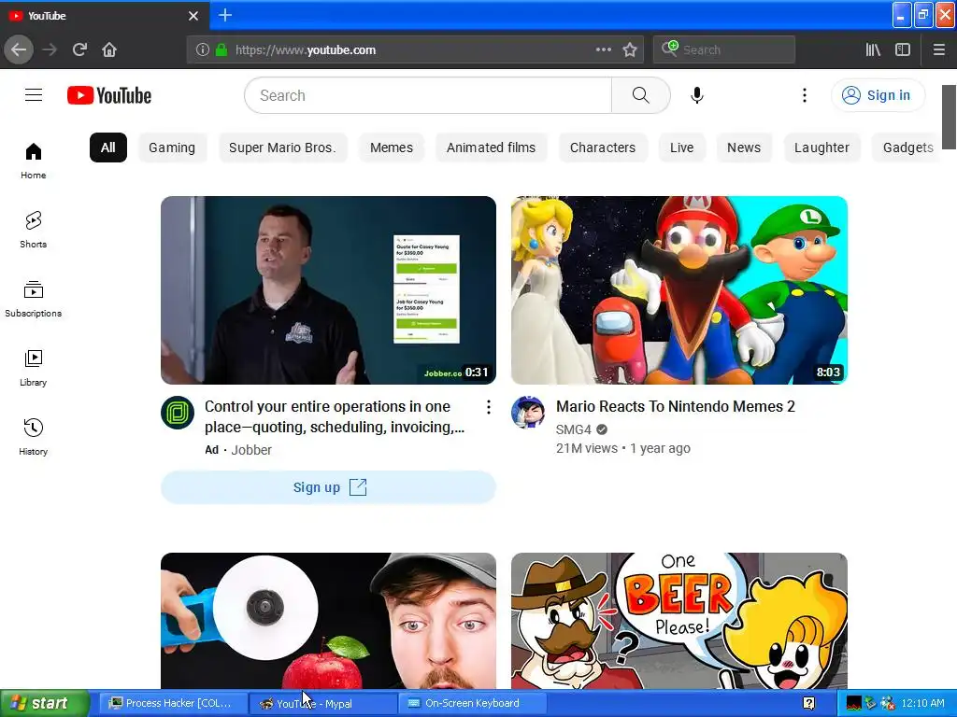Viewport: 957px width, 717px height.
Task: Select the Animated films filter chip
Action: pyautogui.click(x=491, y=148)
